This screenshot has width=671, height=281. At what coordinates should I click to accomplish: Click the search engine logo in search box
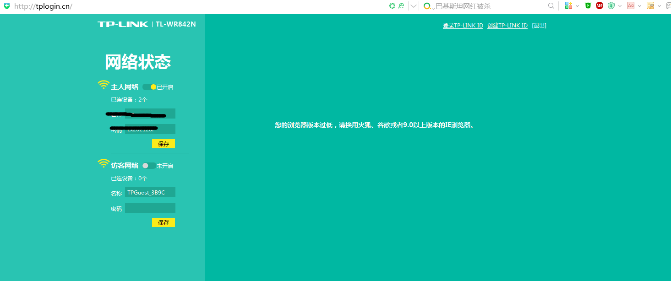click(427, 6)
